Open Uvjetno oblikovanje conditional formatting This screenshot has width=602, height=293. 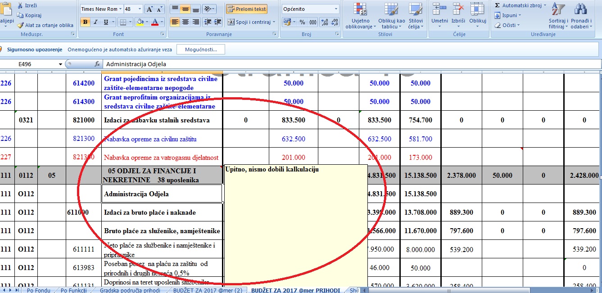360,16
